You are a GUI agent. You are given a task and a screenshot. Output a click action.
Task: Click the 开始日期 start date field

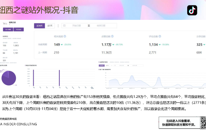point(76,26)
